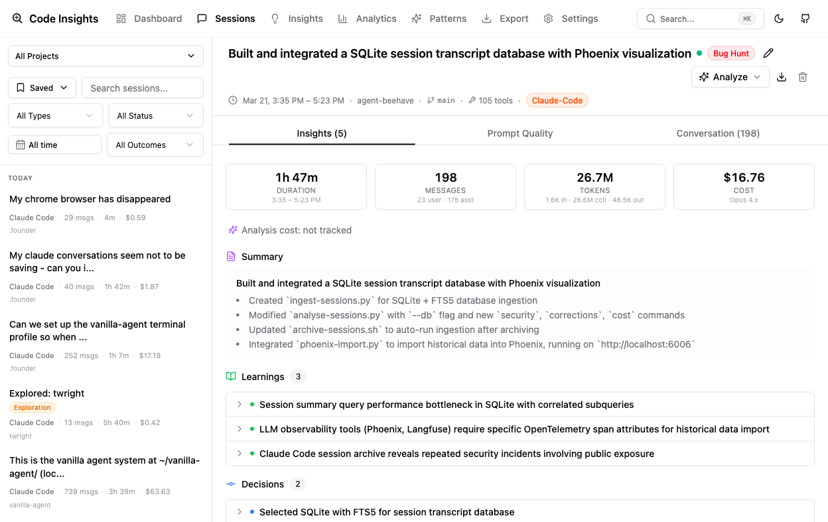Click the Code Insights logo
The width and height of the screenshot is (828, 522).
pyautogui.click(x=55, y=19)
